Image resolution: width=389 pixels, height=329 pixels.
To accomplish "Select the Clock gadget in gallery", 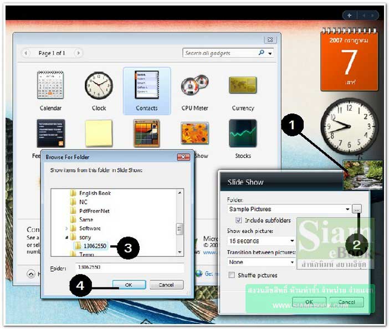I will (99, 85).
